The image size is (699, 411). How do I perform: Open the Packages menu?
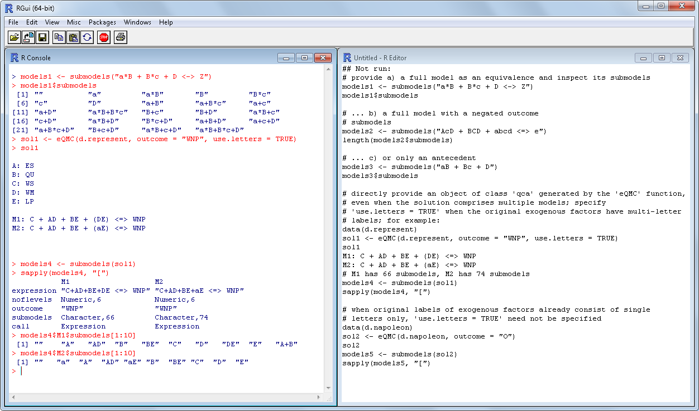pyautogui.click(x=102, y=22)
